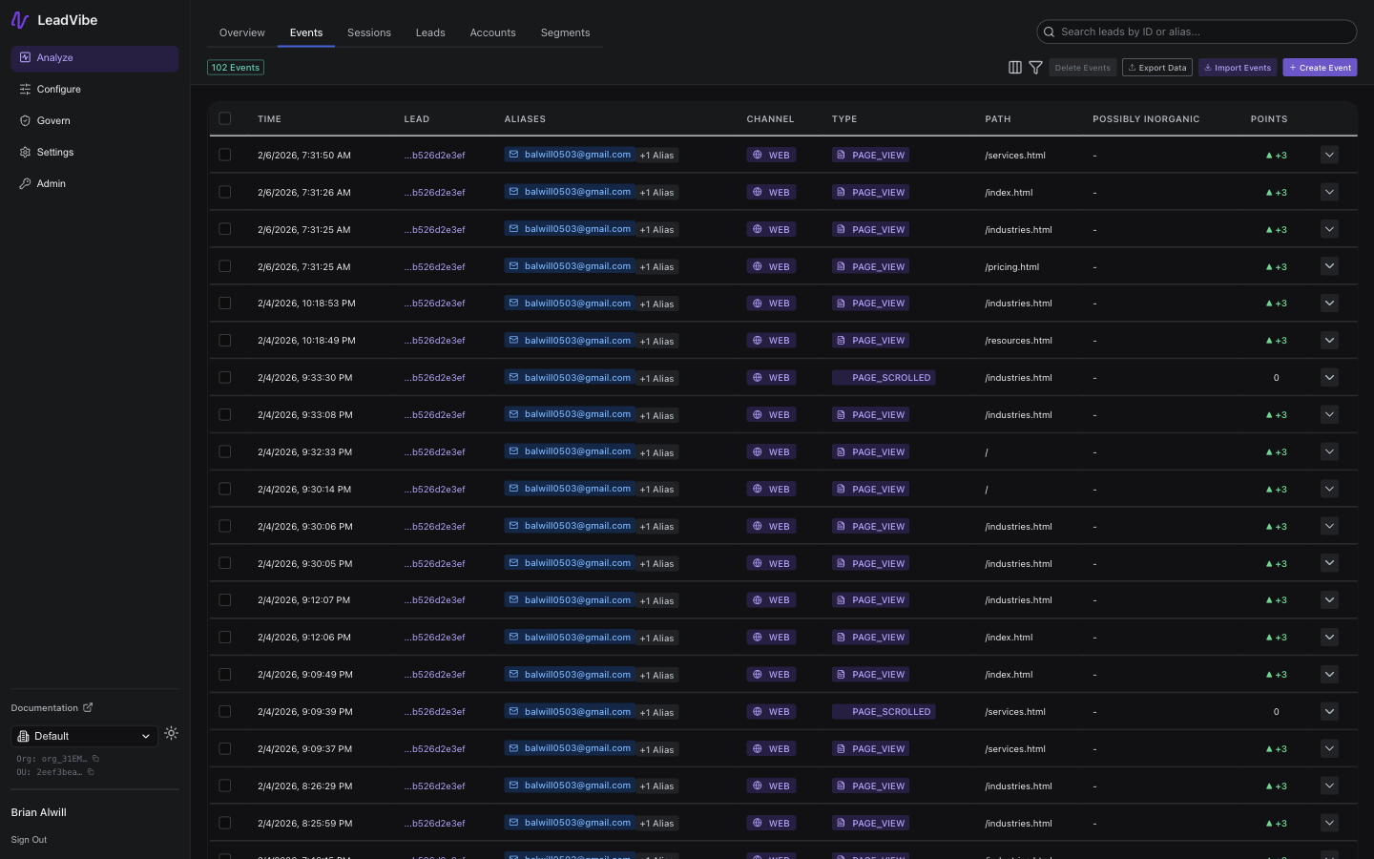The width and height of the screenshot is (1374, 859).
Task: Expand the first event row chevron
Action: coord(1329,154)
